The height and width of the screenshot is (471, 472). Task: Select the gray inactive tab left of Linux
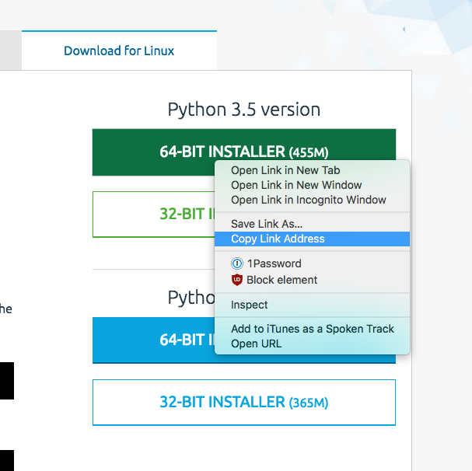[x=10, y=51]
